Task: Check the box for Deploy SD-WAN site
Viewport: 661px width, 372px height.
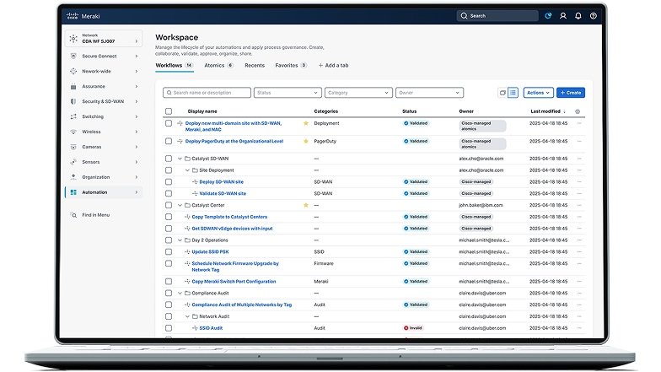Action: (169, 181)
